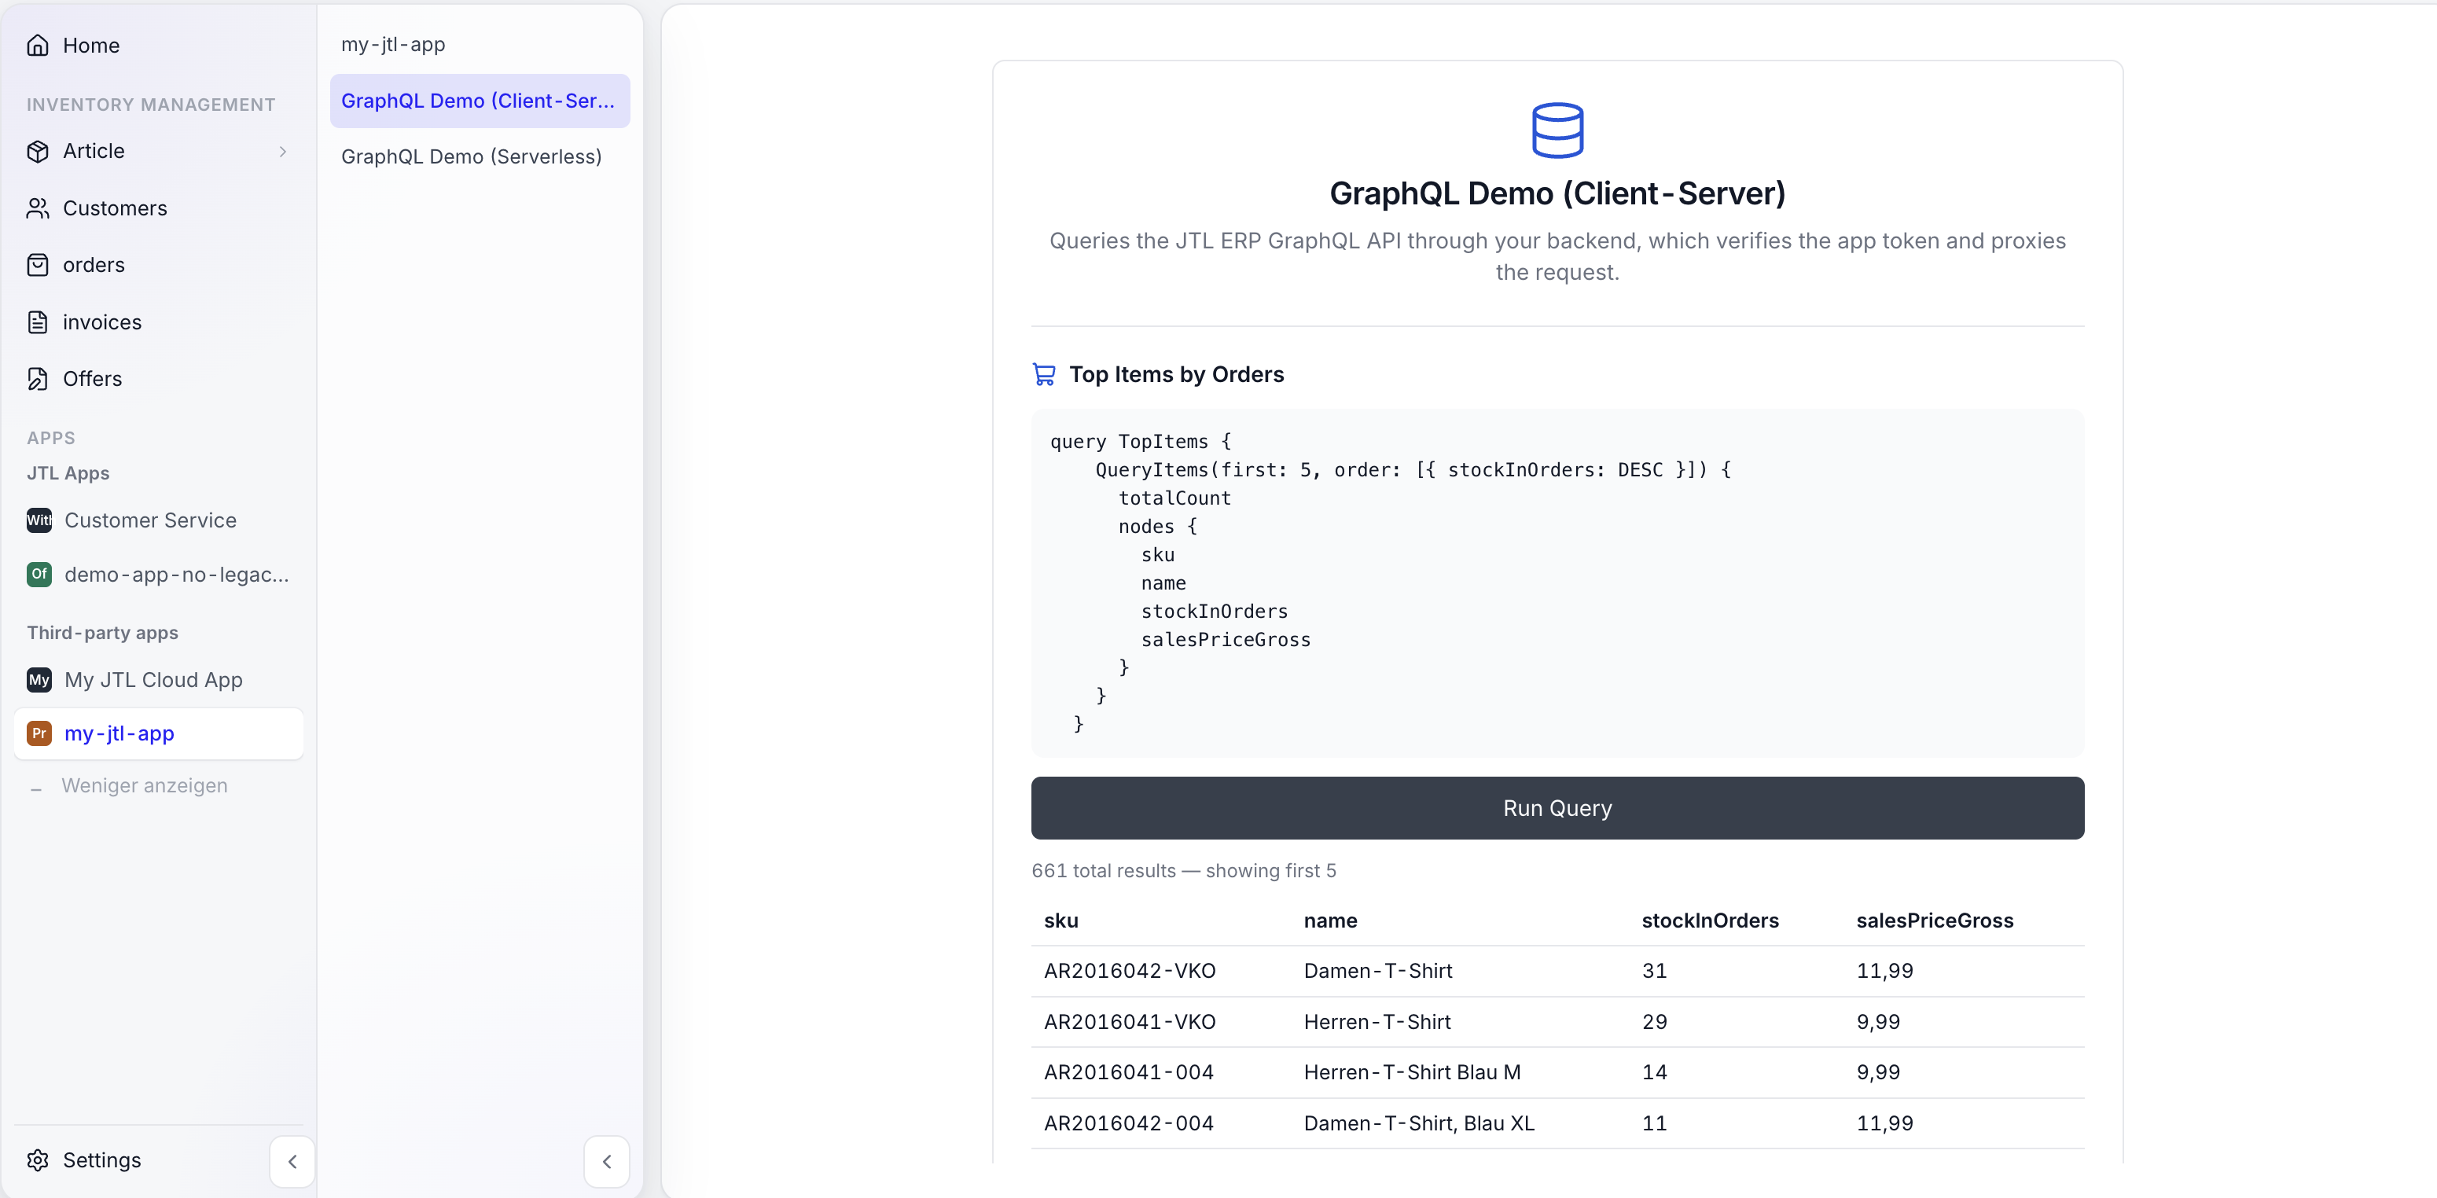Image resolution: width=2437 pixels, height=1198 pixels.
Task: Open GraphQL Demo (Client-Server) page
Action: pyautogui.click(x=480, y=101)
